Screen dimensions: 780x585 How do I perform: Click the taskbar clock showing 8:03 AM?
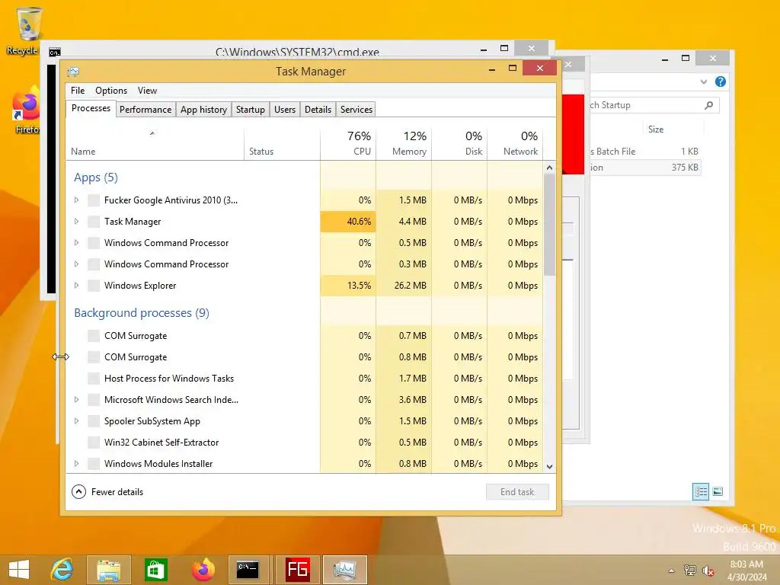tap(746, 571)
